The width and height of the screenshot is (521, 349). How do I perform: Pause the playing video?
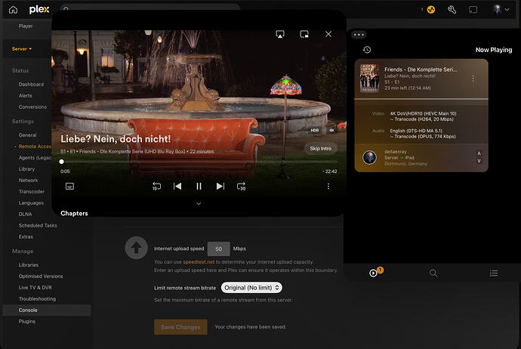pyautogui.click(x=199, y=186)
